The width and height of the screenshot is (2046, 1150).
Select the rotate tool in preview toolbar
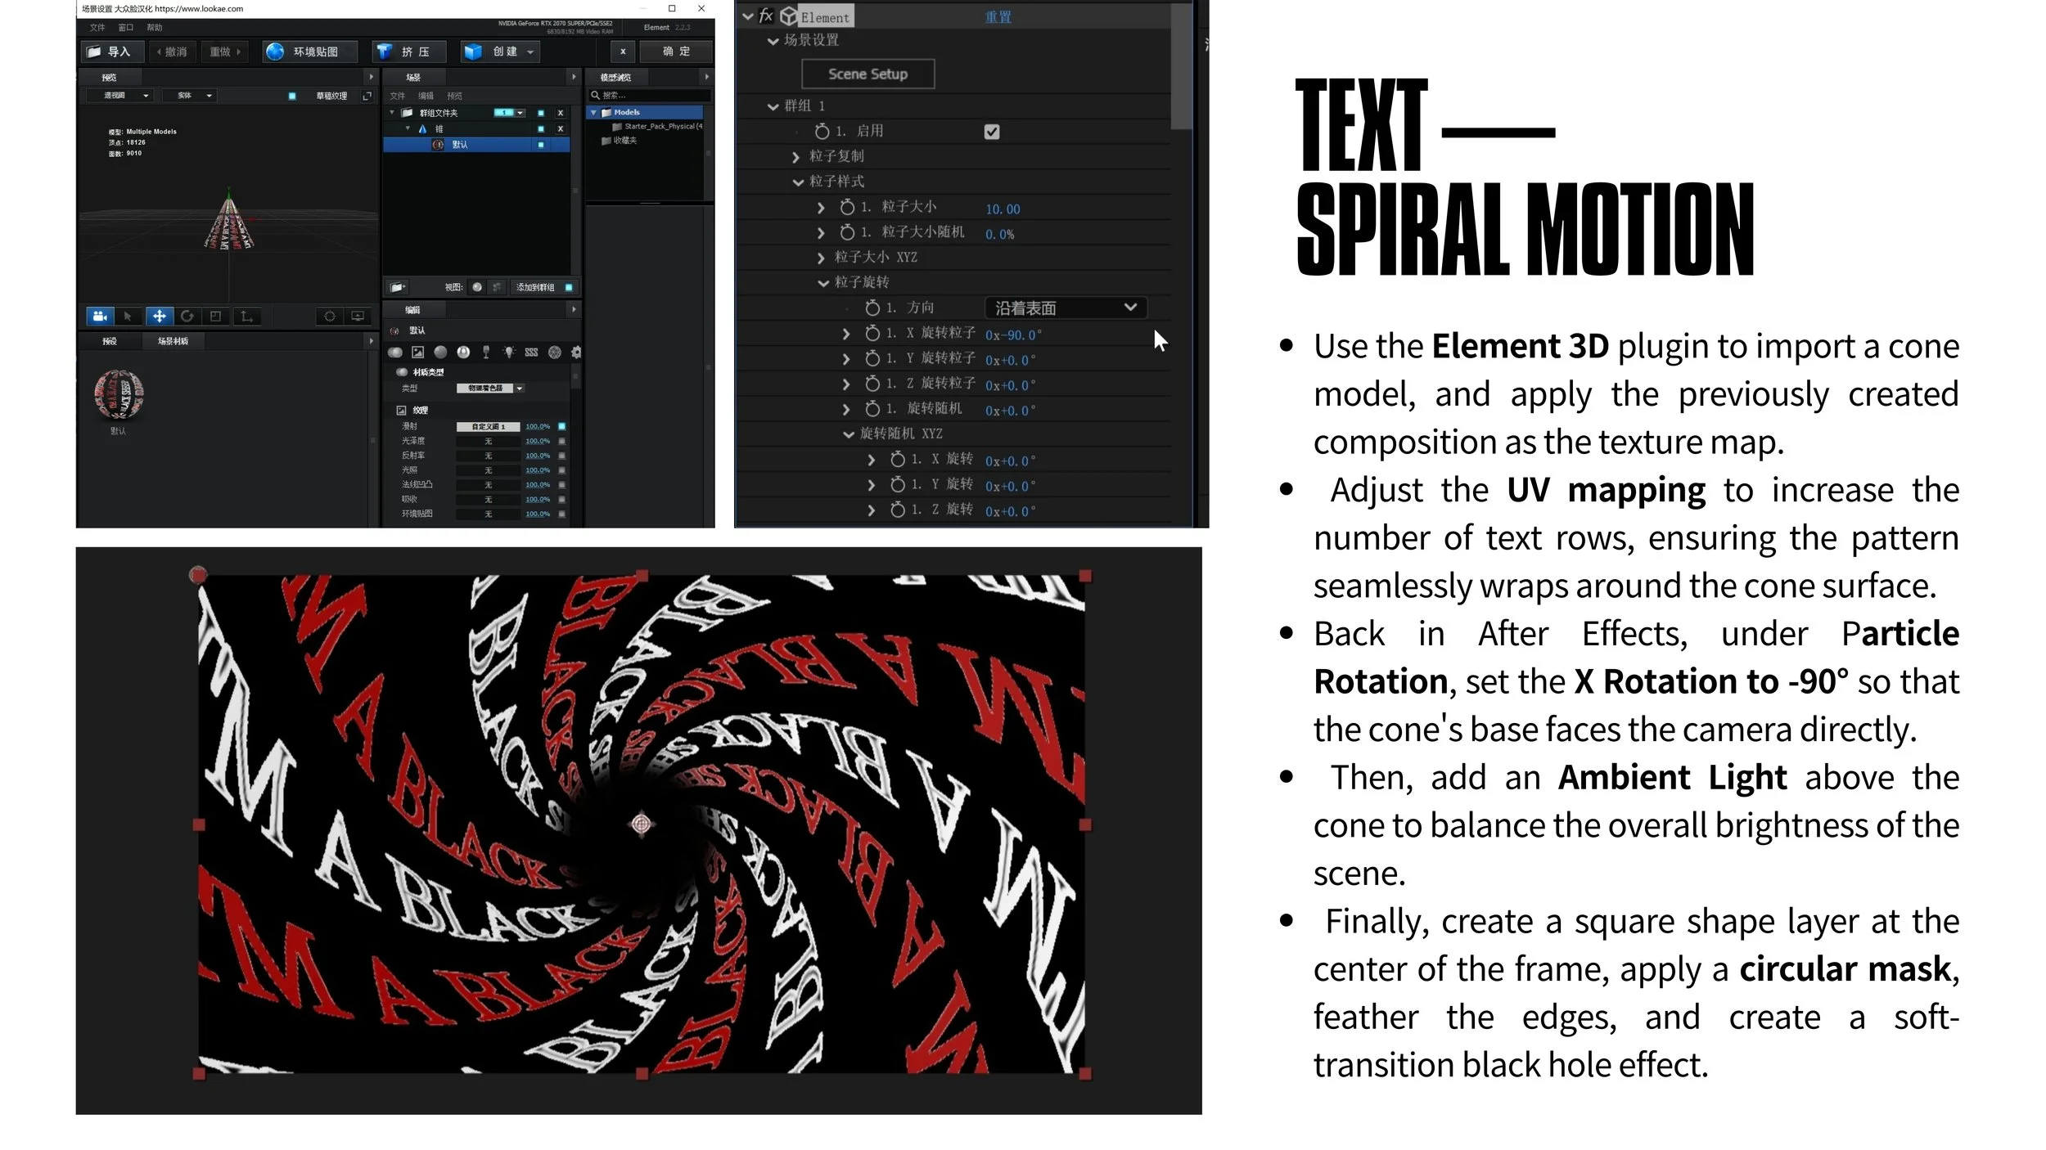click(x=187, y=316)
